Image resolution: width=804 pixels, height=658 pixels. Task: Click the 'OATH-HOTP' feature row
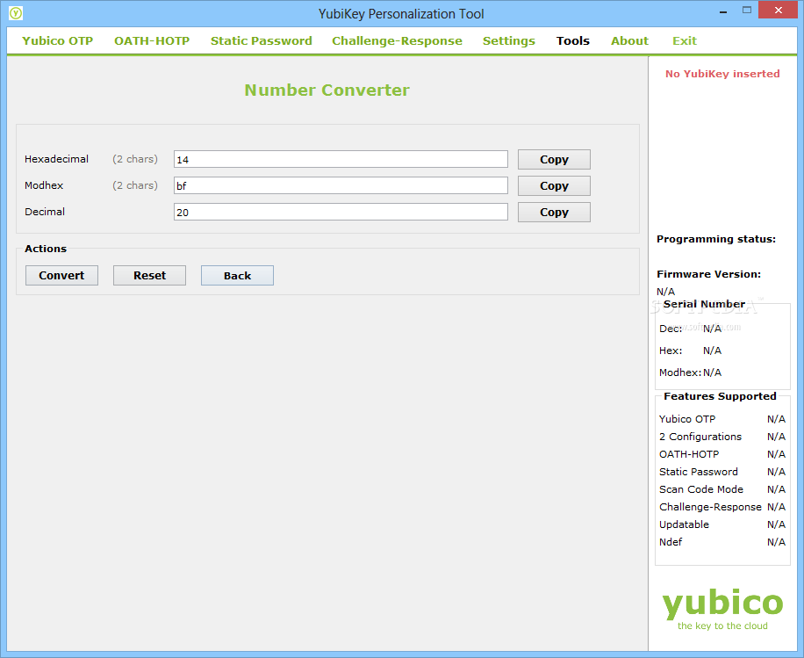[x=722, y=454]
